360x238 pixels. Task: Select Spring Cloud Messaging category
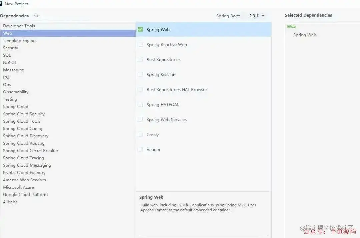tap(68, 165)
